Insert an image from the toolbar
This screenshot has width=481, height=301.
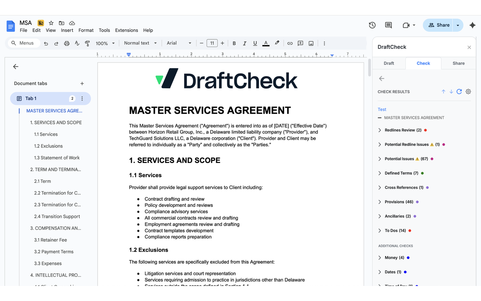click(x=311, y=43)
